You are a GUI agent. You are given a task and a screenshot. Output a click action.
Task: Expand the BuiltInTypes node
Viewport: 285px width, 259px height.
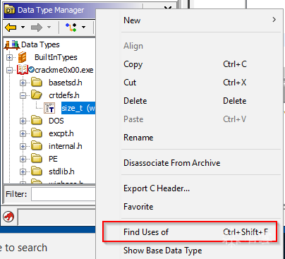click(x=9, y=57)
